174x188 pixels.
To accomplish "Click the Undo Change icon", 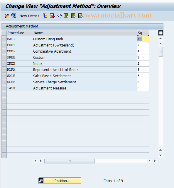I will click(x=59, y=16).
